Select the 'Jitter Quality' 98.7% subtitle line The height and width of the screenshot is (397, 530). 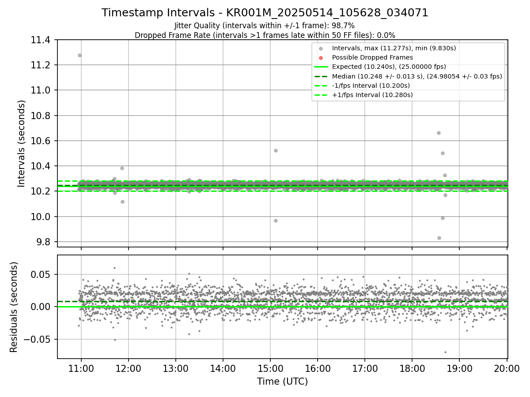(x=265, y=26)
